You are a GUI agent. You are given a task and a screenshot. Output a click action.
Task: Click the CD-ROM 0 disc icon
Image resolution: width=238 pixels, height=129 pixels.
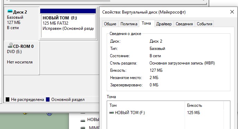click(x=10, y=45)
